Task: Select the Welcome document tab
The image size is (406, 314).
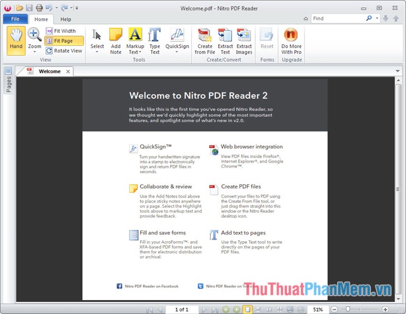Action: (48, 71)
